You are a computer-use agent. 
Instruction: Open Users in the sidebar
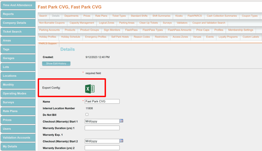pyautogui.click(x=18, y=129)
